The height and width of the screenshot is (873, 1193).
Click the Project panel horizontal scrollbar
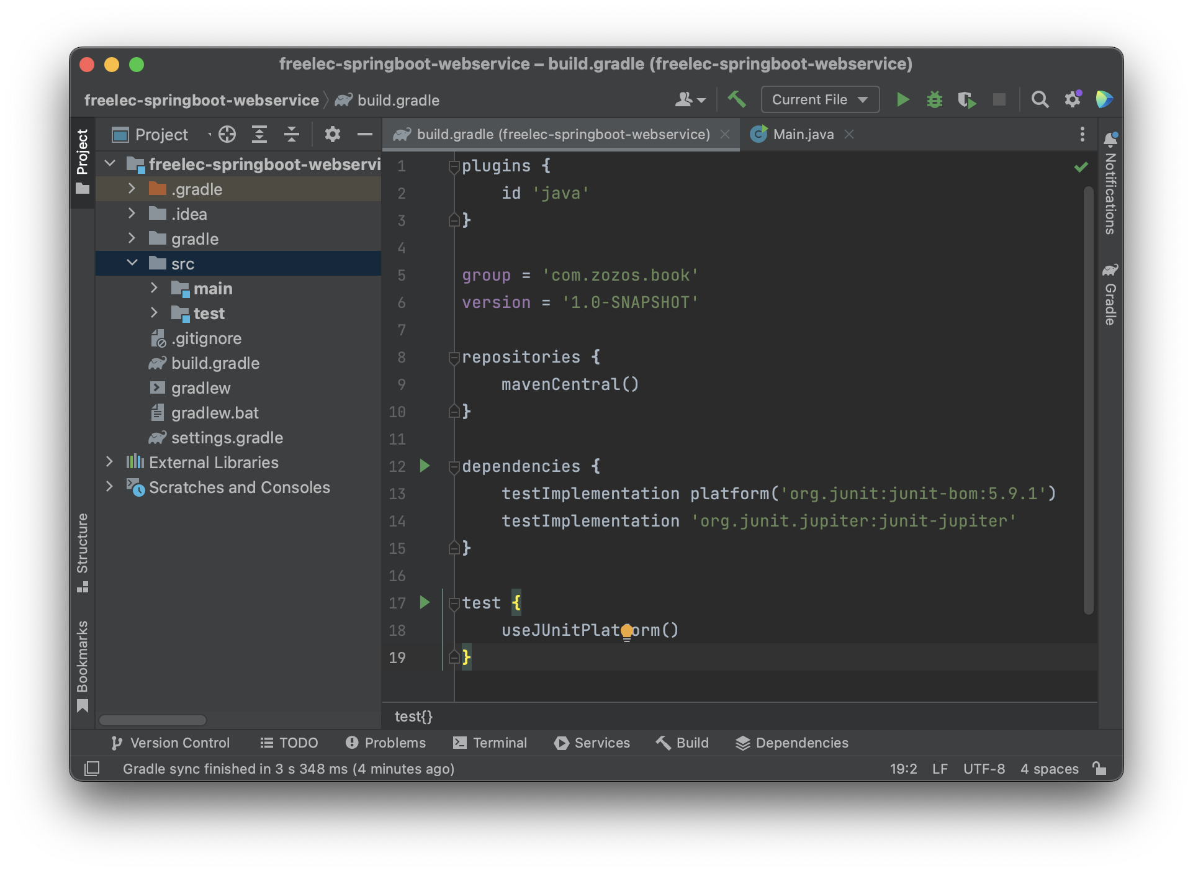point(153,720)
